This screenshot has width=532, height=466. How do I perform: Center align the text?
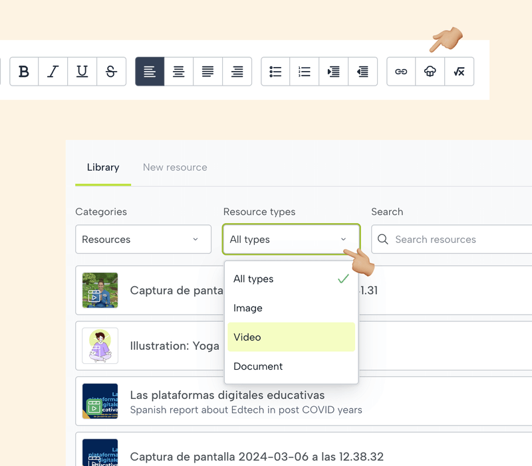[x=179, y=72]
